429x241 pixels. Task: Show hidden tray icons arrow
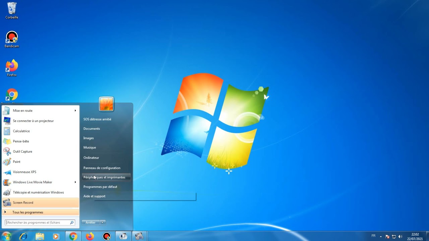tap(381, 237)
